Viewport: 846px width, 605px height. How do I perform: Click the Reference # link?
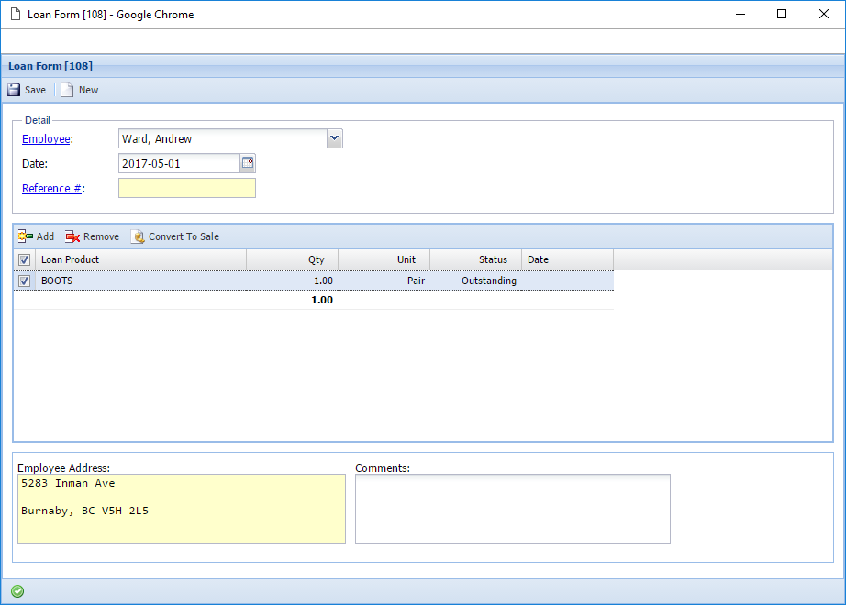[51, 188]
